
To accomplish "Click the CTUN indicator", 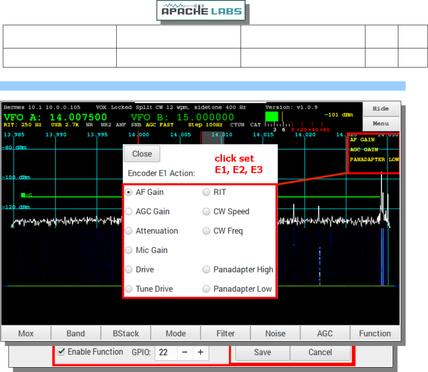I will point(237,125).
